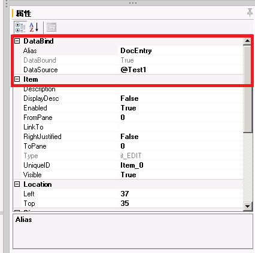Collapse the Location category
The height and width of the screenshot is (253, 255).
(17, 184)
